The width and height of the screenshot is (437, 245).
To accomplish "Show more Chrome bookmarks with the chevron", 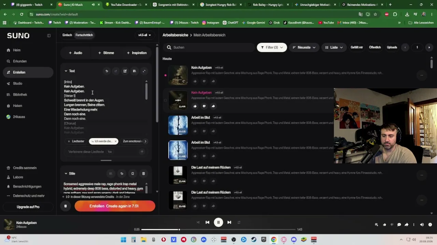I will pos(399,23).
